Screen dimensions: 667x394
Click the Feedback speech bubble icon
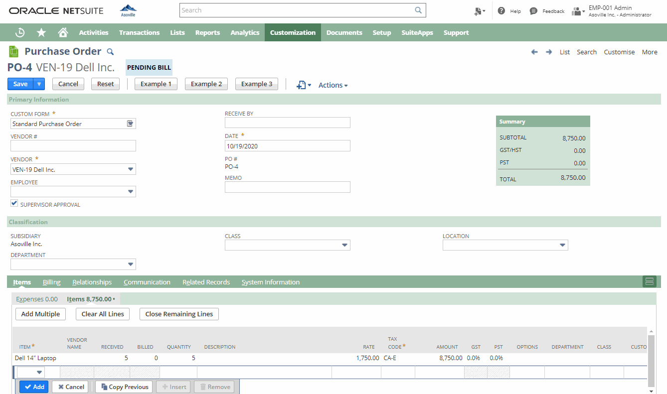point(533,11)
